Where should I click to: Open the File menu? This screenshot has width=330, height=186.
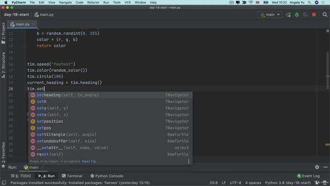(x=32, y=3)
